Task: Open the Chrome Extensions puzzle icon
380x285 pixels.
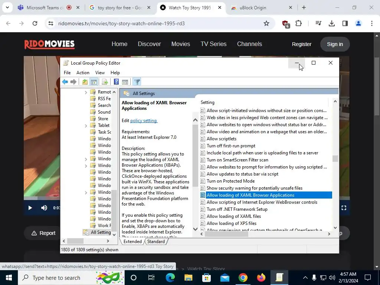Action: pos(299,23)
